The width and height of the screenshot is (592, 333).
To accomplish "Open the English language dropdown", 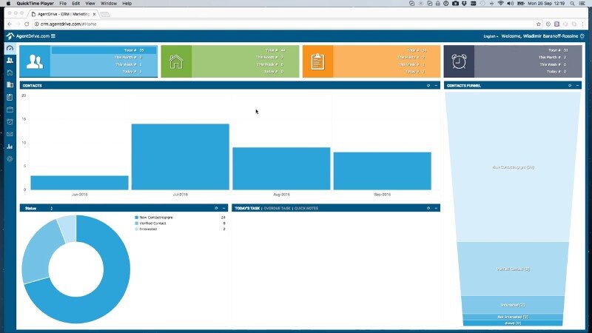I will coord(491,36).
